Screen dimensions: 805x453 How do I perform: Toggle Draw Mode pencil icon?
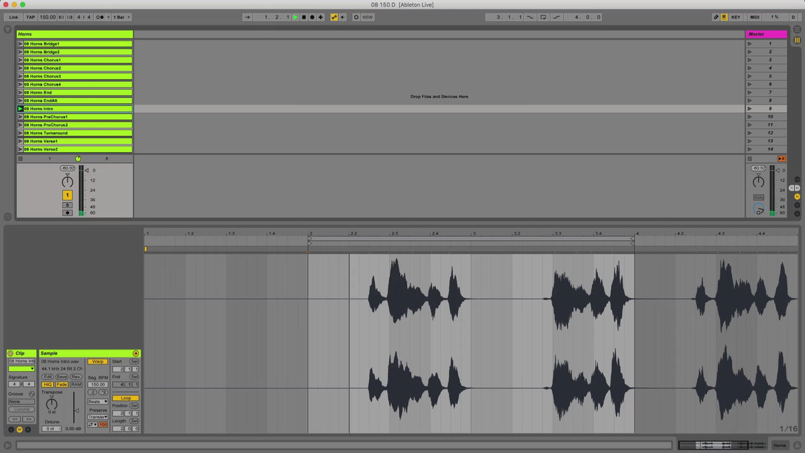pyautogui.click(x=716, y=17)
